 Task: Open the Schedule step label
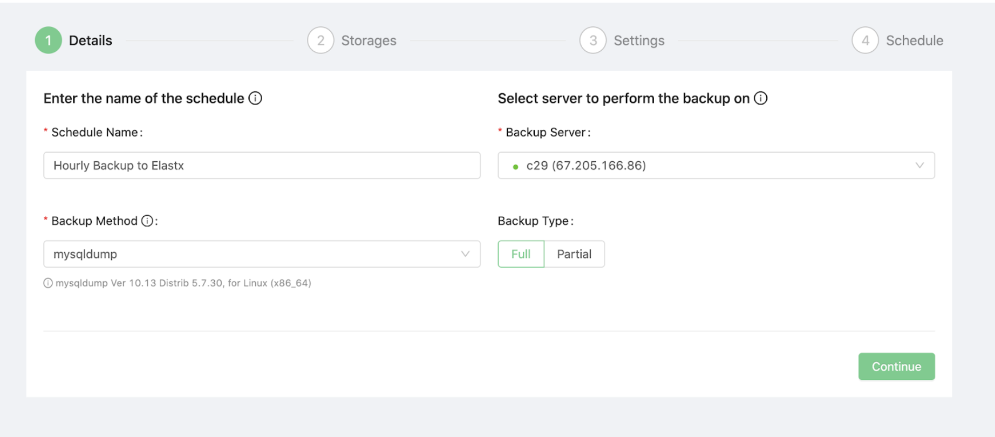pyautogui.click(x=914, y=40)
